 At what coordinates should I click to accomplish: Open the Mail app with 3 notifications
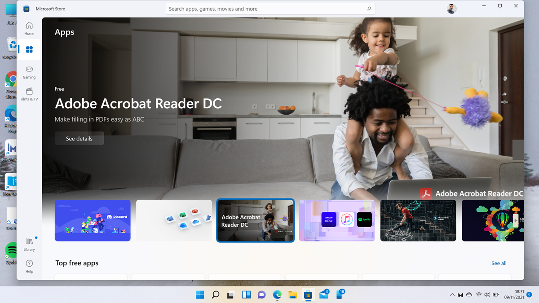click(324, 295)
